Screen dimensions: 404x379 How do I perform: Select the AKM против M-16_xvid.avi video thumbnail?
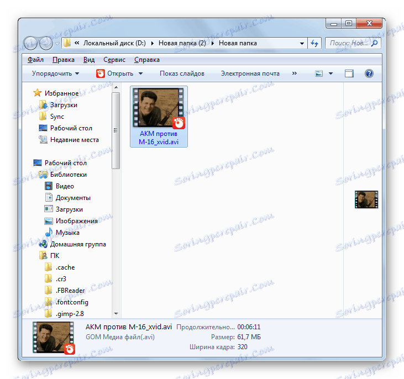[158, 108]
